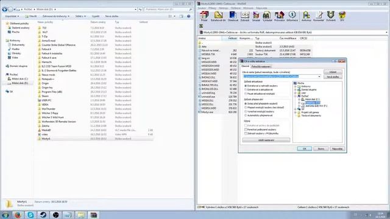Open Firefox from the taskbar
Image resolution: width=390 pixels, height=219 pixels.
(x=18, y=215)
